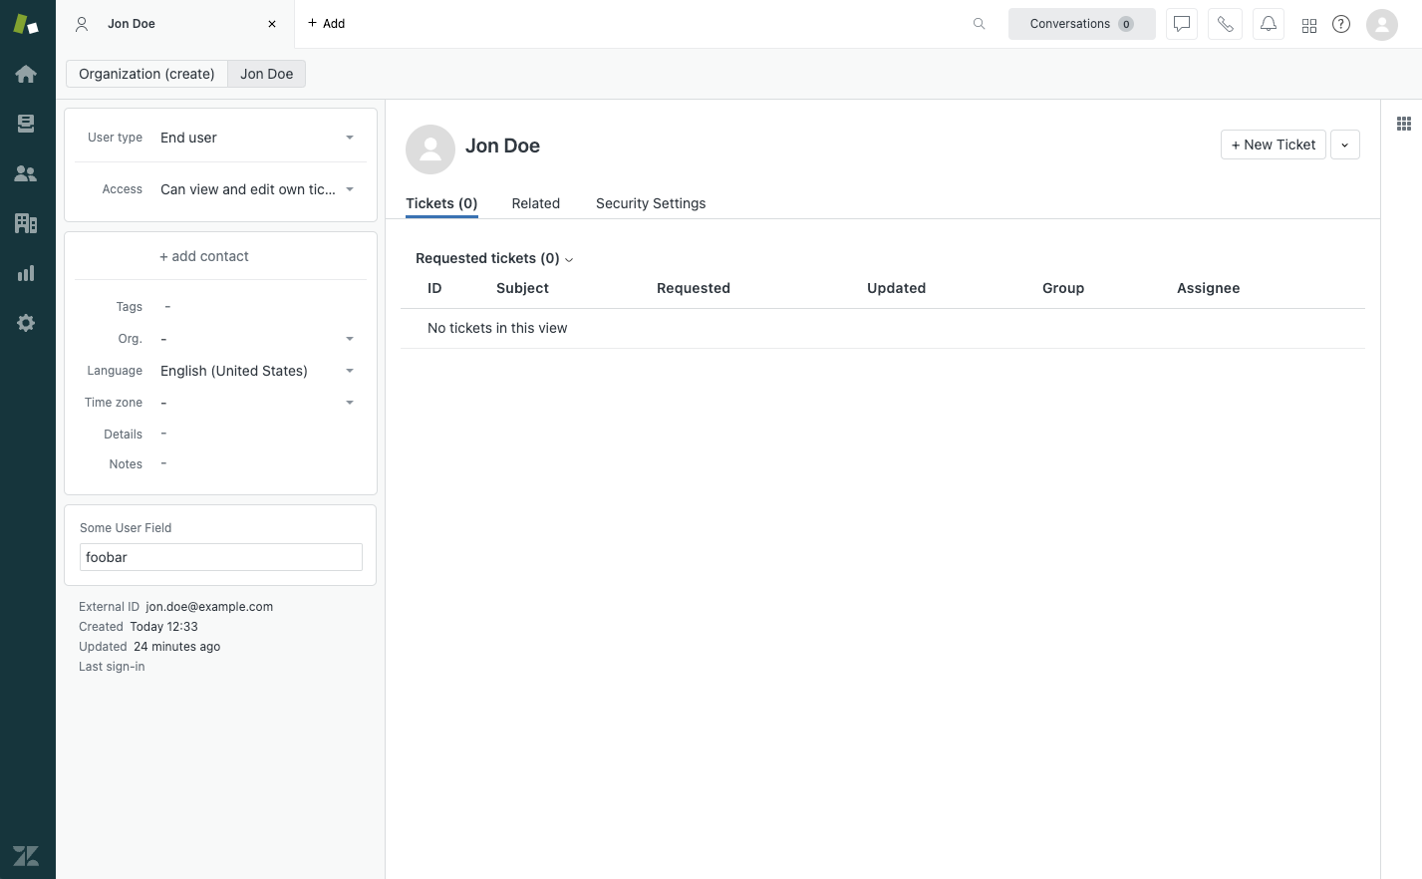Expand the Language dropdown

tap(349, 371)
